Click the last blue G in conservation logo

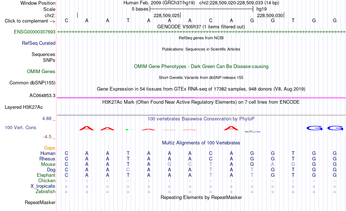335,128
